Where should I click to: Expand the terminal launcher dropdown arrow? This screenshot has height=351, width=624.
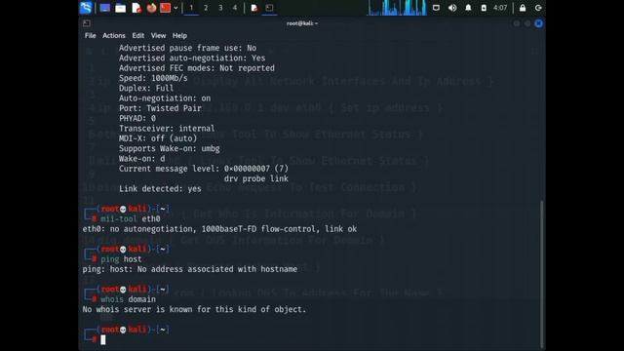pyautogui.click(x=175, y=8)
